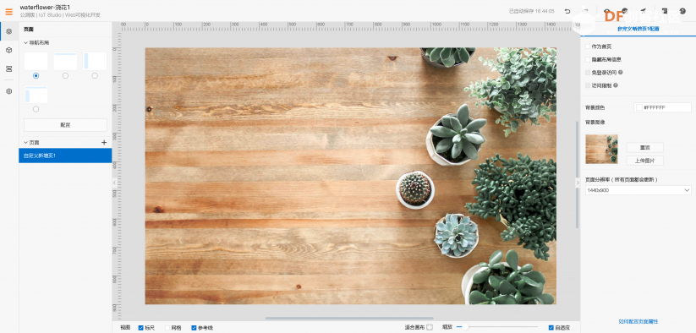This screenshot has height=333, width=696.
Task: Add a new page with plus icon
Action: pos(104,142)
